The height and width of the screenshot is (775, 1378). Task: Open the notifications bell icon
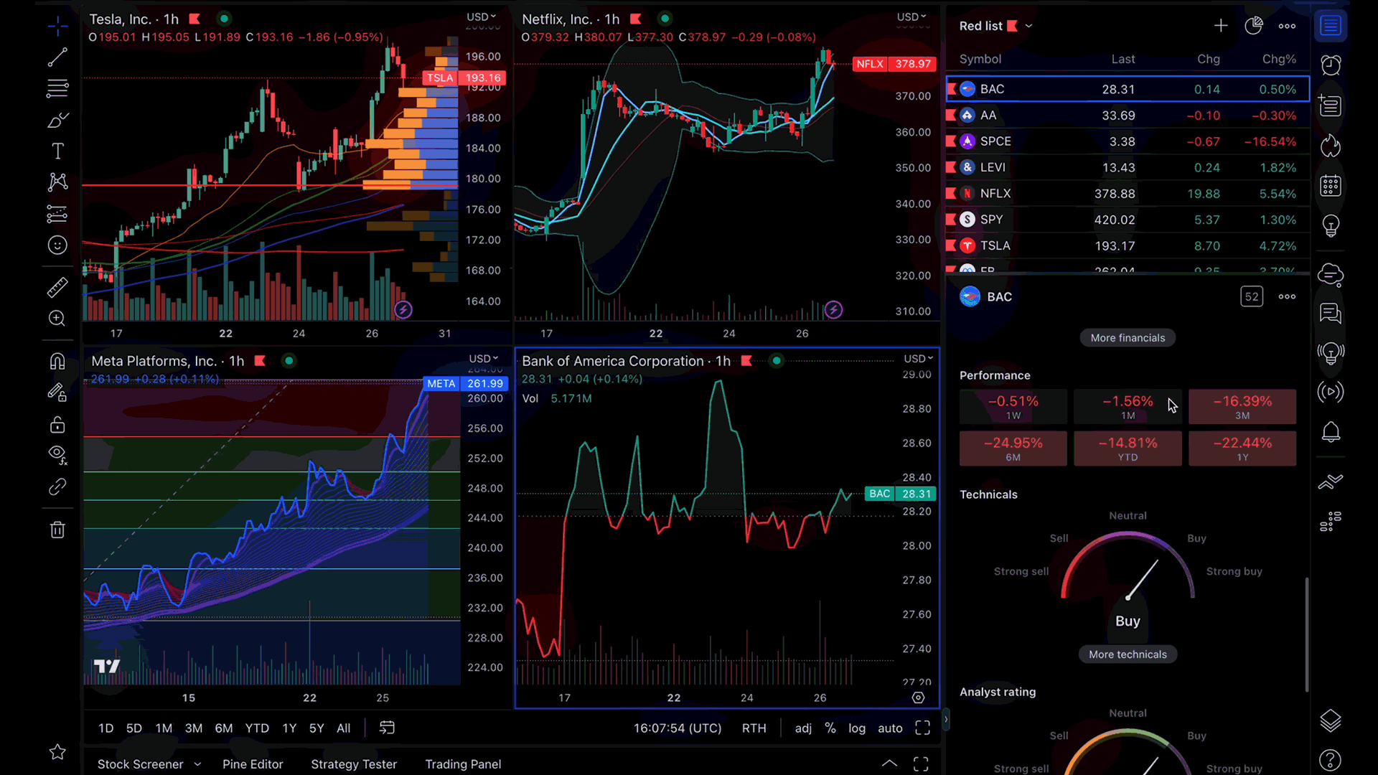coord(1331,432)
